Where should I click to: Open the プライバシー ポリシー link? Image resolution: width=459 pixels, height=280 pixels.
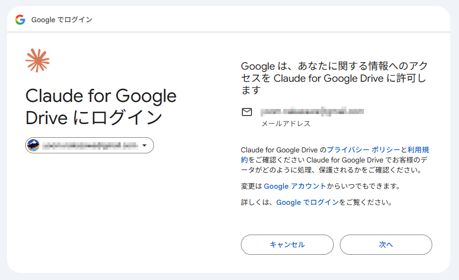[x=363, y=150]
